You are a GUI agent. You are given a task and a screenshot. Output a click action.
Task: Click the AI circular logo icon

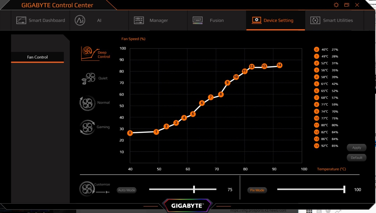pyautogui.click(x=80, y=20)
